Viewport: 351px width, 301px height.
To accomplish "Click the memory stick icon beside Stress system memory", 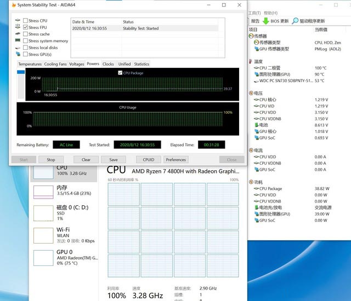I will click(18, 40).
